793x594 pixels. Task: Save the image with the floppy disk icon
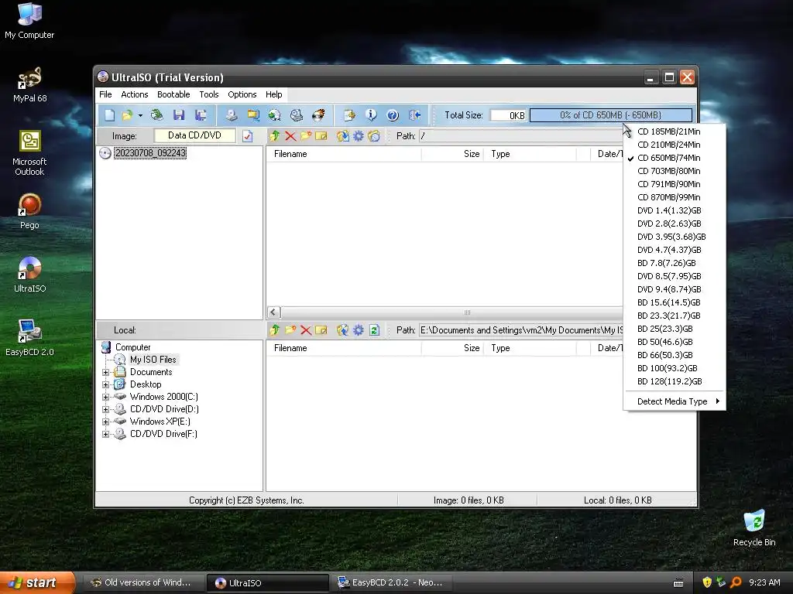click(179, 115)
